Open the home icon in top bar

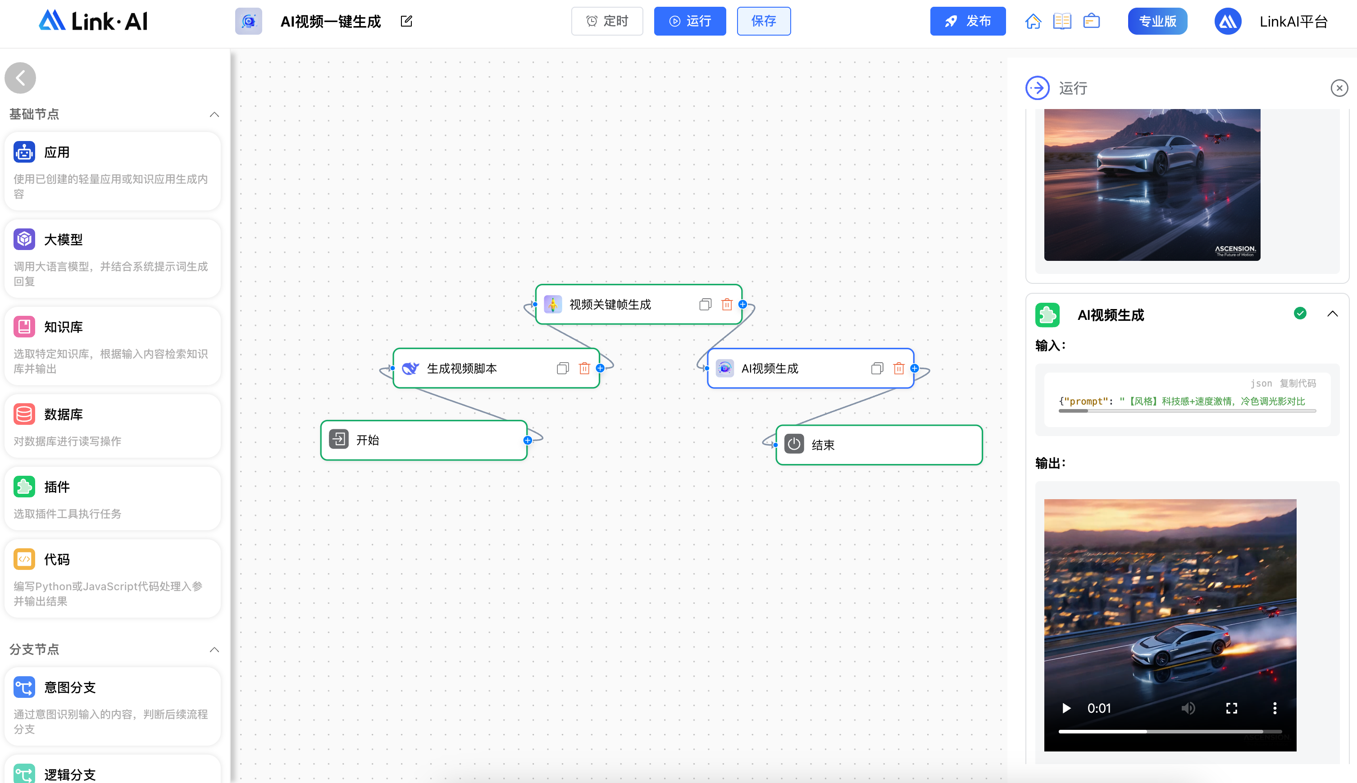point(1033,22)
